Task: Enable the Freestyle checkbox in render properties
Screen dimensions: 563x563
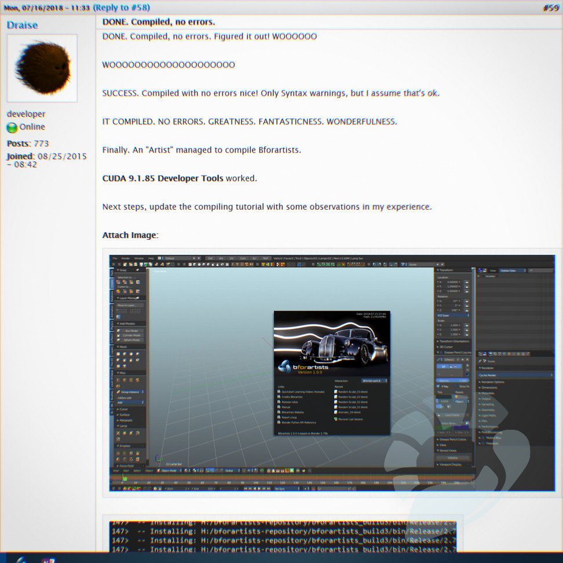Action: point(483,443)
